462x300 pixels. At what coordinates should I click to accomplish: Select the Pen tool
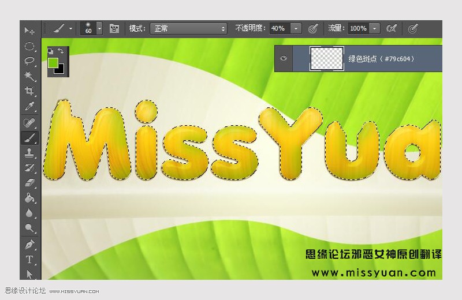(x=29, y=245)
